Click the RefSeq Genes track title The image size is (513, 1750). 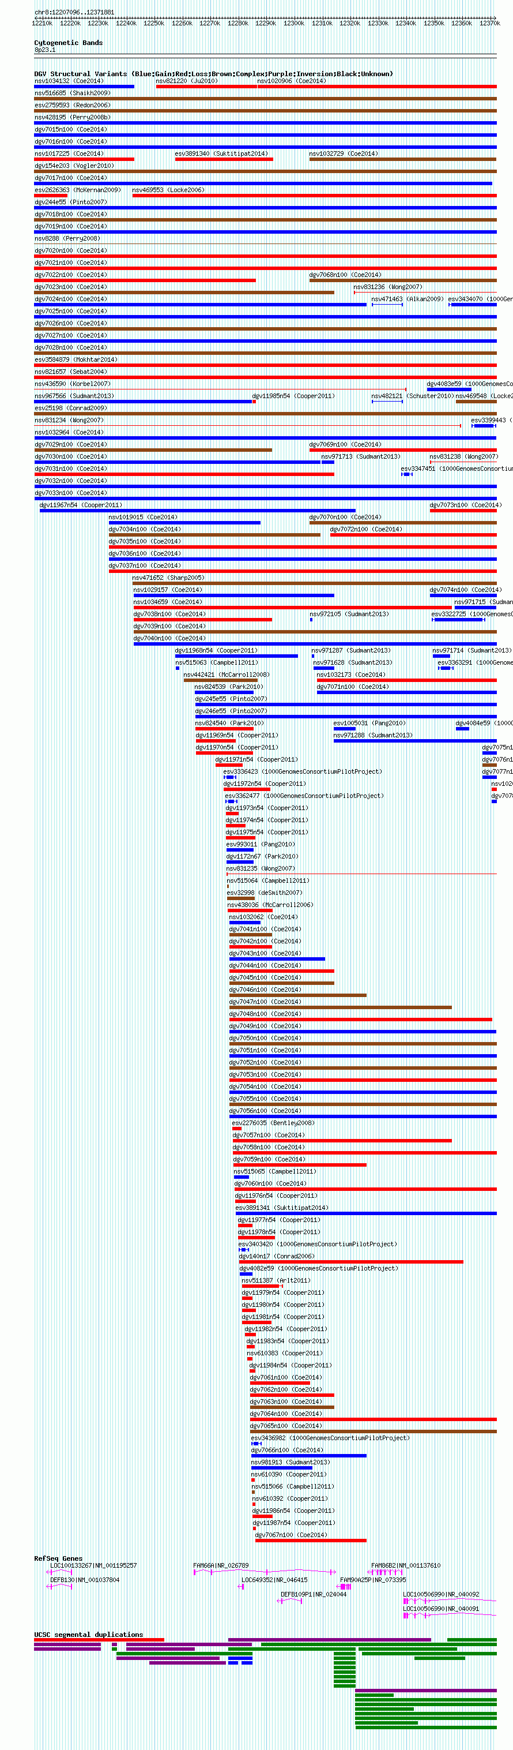click(58, 1558)
